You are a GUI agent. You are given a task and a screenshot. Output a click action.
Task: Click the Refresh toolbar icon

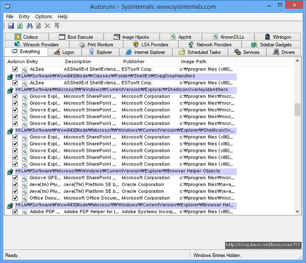pos(20,26)
